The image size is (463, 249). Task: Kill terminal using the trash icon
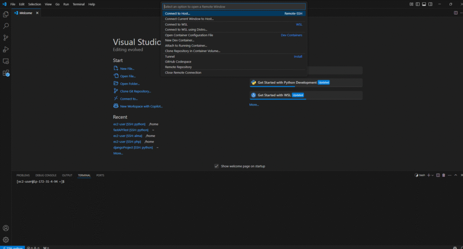[444, 175]
